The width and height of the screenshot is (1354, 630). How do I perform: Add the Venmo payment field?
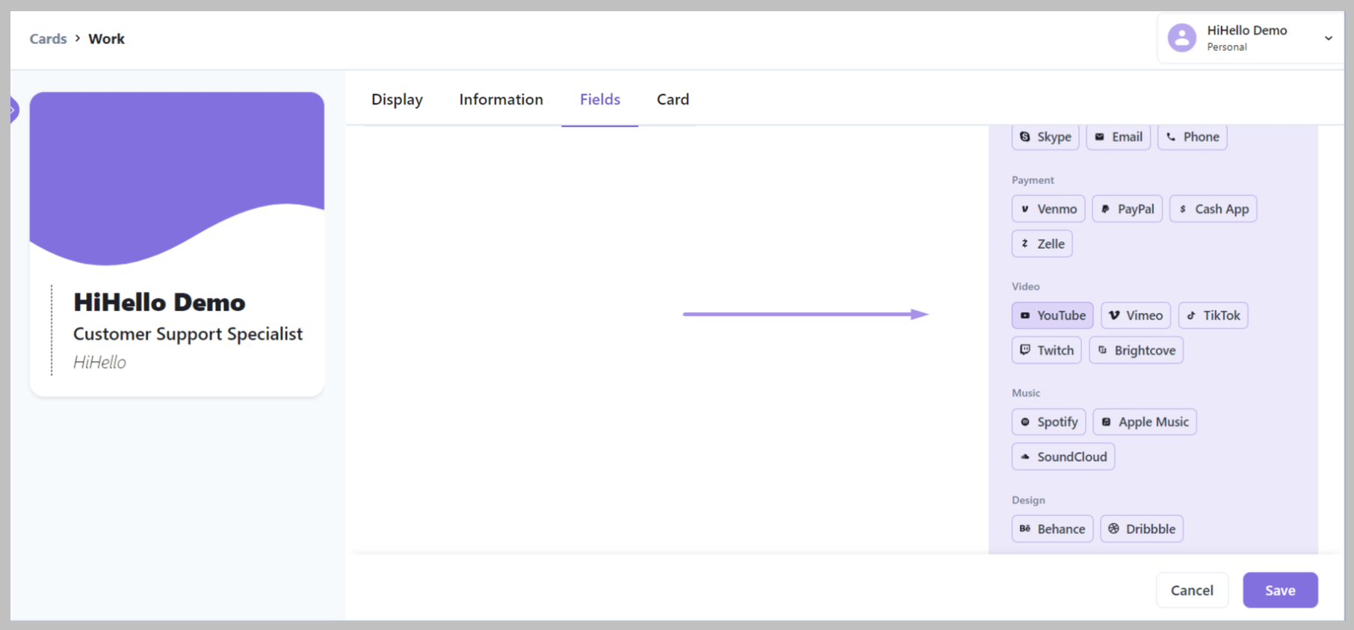click(1048, 209)
